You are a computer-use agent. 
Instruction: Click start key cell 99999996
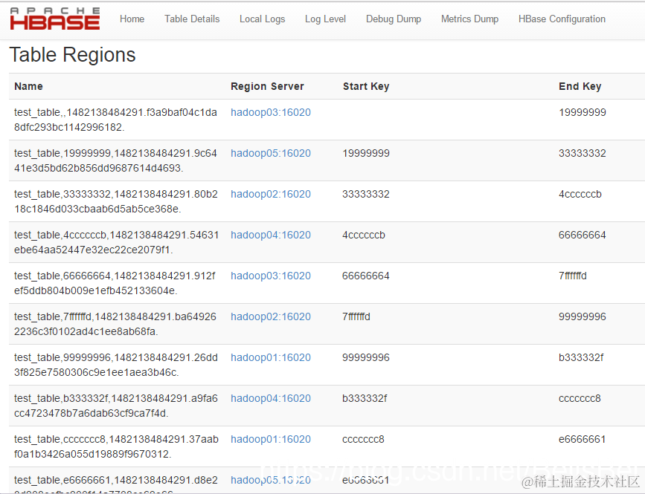366,357
